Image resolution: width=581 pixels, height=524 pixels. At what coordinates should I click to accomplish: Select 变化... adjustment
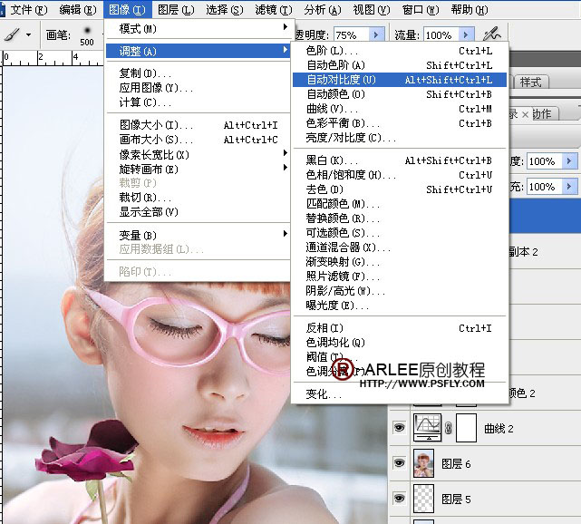(x=400, y=394)
